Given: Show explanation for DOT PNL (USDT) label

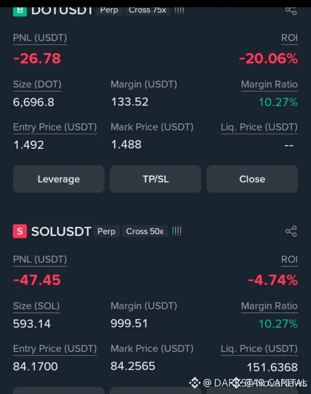Looking at the screenshot, I should pos(40,38).
